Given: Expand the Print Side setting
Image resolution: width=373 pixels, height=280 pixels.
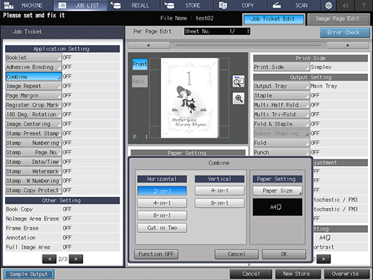Looking at the screenshot, I should (281, 67).
